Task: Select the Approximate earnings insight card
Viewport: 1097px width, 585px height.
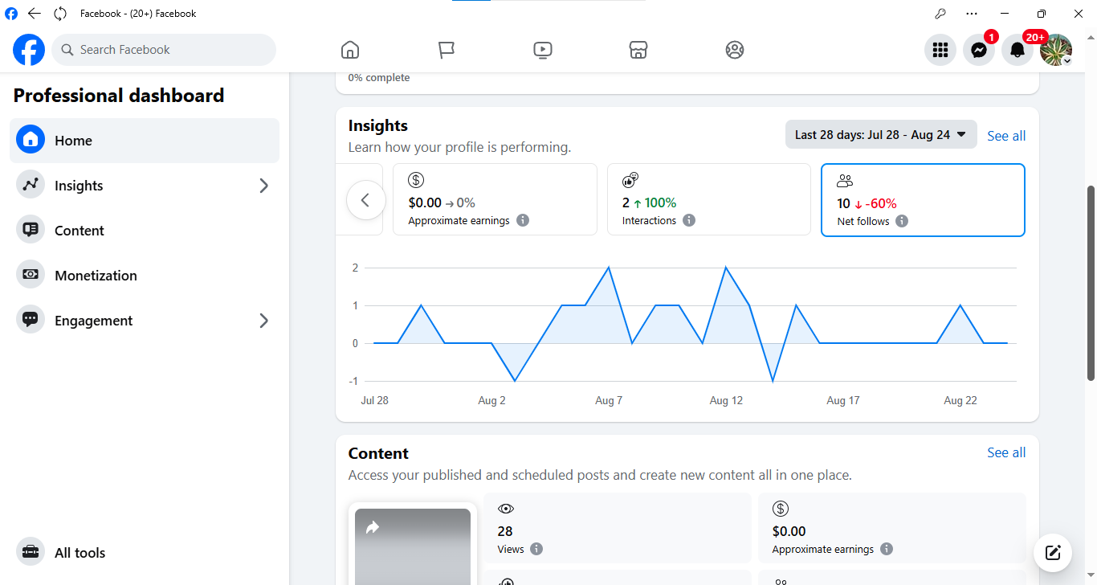Action: (x=495, y=199)
